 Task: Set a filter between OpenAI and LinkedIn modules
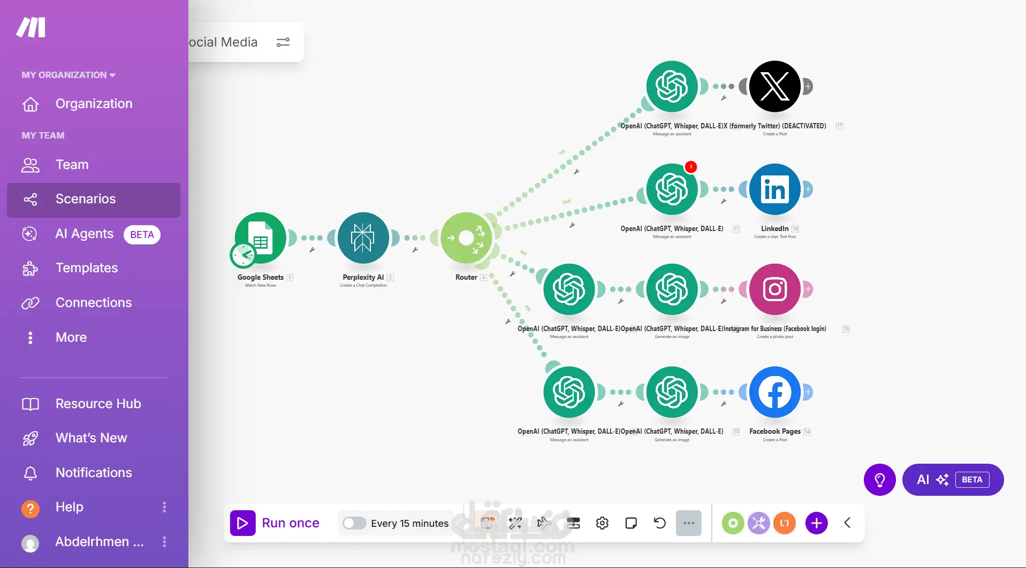[724, 201]
